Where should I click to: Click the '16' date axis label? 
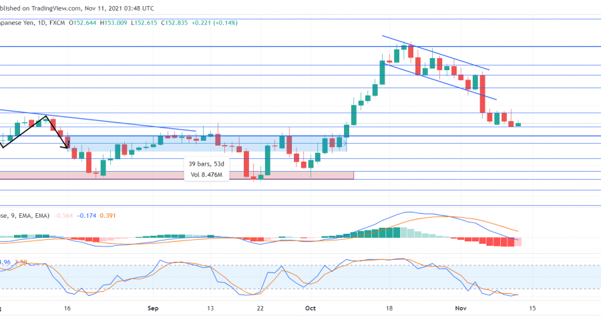[67, 309]
